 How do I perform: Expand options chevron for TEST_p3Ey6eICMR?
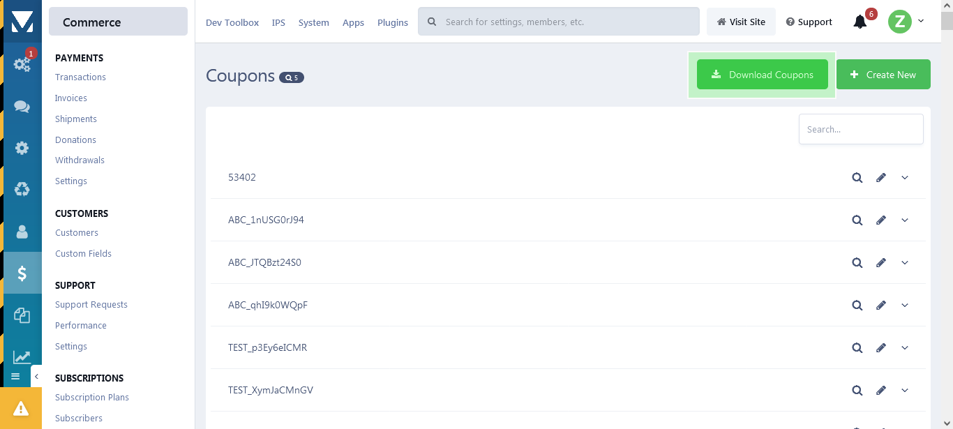905,347
